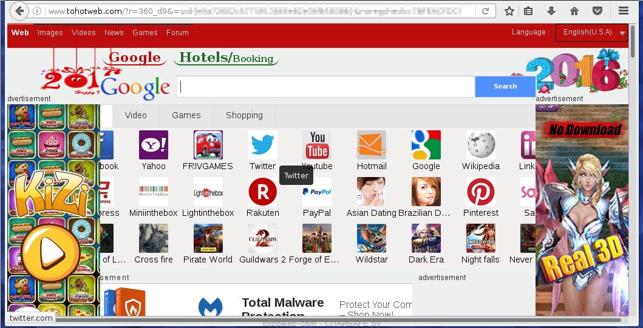Click inside the Google search input field
The height and width of the screenshot is (328, 643).
tap(325, 87)
